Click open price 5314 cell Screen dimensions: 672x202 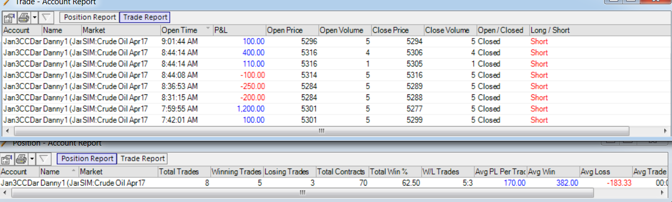309,75
